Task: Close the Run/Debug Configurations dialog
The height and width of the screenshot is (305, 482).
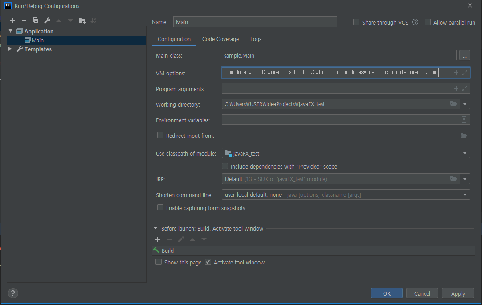Action: click(470, 5)
